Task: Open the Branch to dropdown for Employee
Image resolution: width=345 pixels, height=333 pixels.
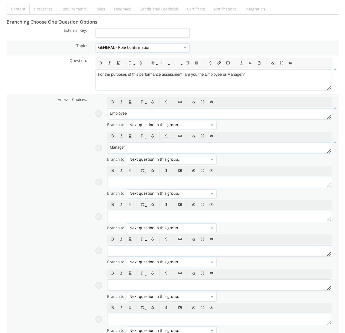Action: tap(171, 125)
